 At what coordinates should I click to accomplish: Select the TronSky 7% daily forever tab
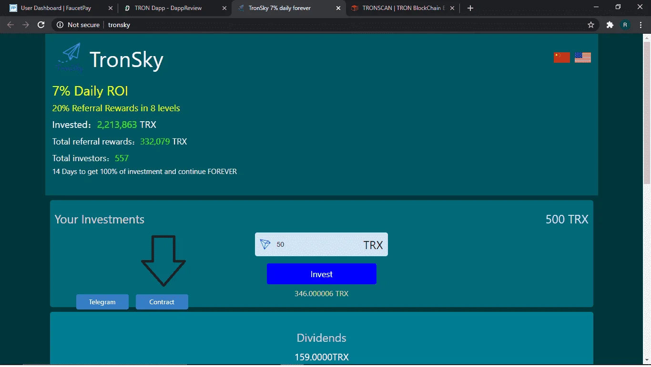[288, 8]
